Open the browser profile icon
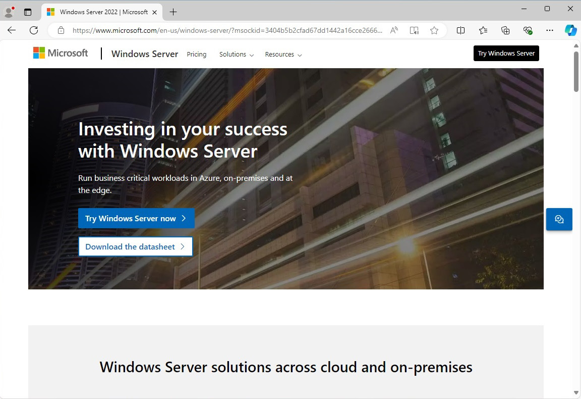 9,12
